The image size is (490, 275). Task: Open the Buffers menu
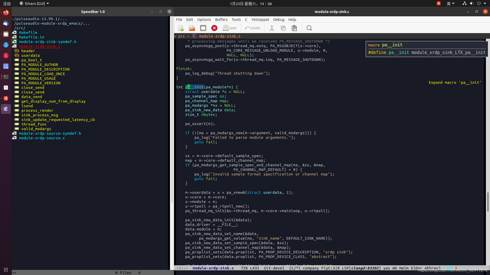click(x=221, y=20)
